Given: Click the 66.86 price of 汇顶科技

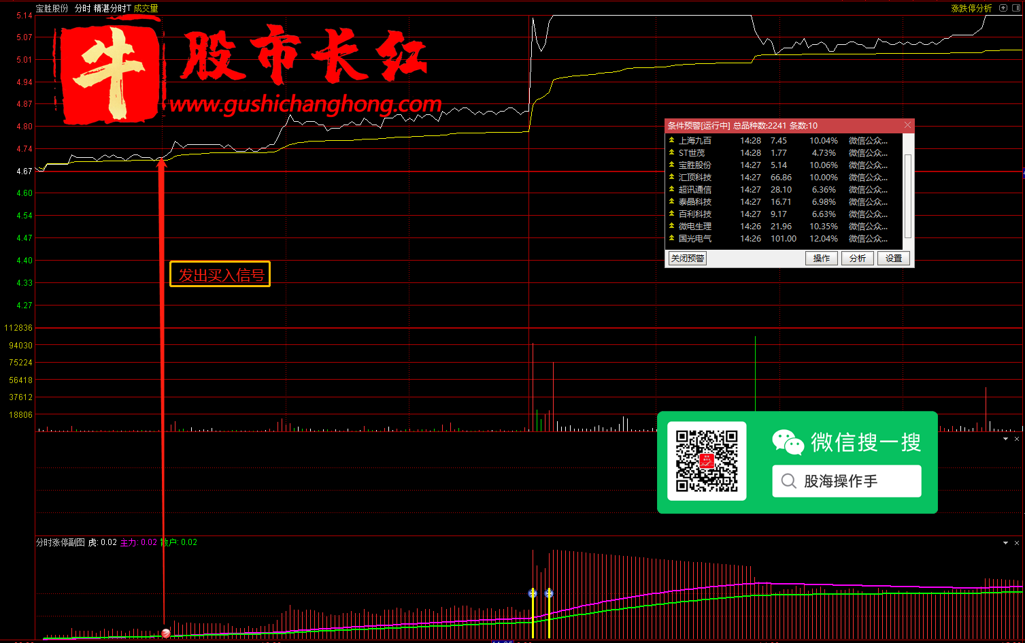Looking at the screenshot, I should pyautogui.click(x=782, y=178).
